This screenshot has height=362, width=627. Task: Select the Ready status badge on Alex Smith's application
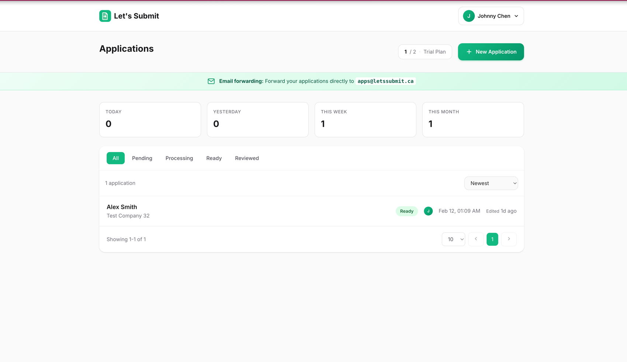(406, 211)
